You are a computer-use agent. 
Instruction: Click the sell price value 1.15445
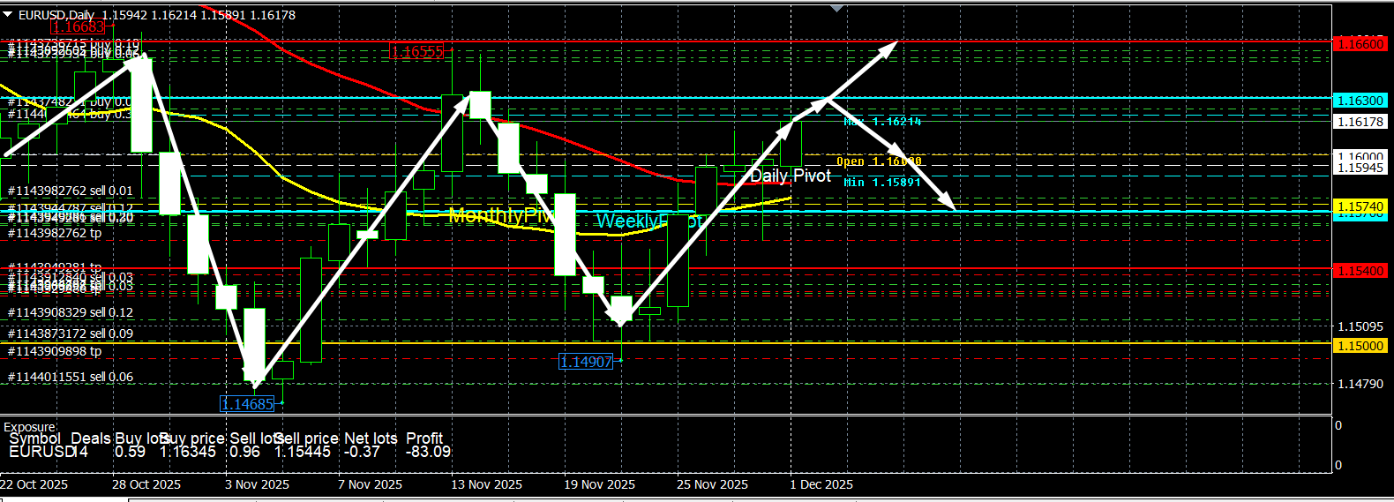pyautogui.click(x=303, y=452)
